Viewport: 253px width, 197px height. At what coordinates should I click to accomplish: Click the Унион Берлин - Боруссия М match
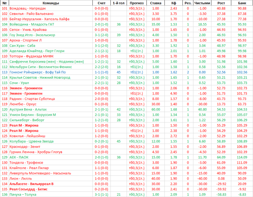pyautogui.click(x=33, y=115)
